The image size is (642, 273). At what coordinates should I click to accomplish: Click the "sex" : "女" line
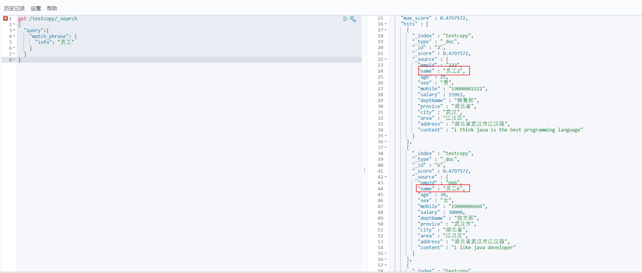[x=435, y=201]
